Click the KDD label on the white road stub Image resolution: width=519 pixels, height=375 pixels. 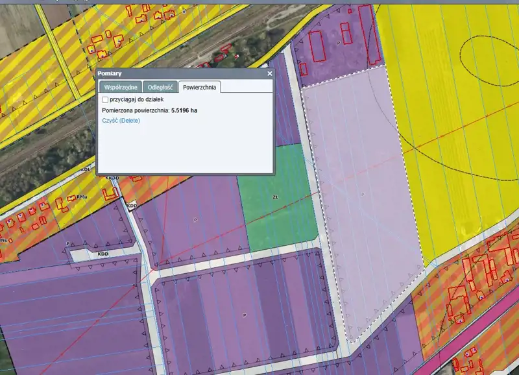[103, 254]
